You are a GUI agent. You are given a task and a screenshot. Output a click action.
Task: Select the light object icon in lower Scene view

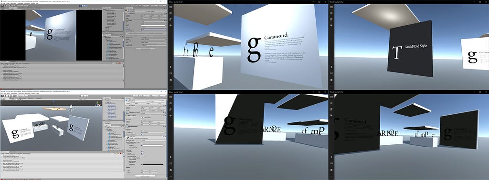(71, 108)
